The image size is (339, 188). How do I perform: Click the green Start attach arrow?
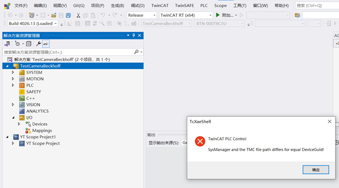point(218,15)
